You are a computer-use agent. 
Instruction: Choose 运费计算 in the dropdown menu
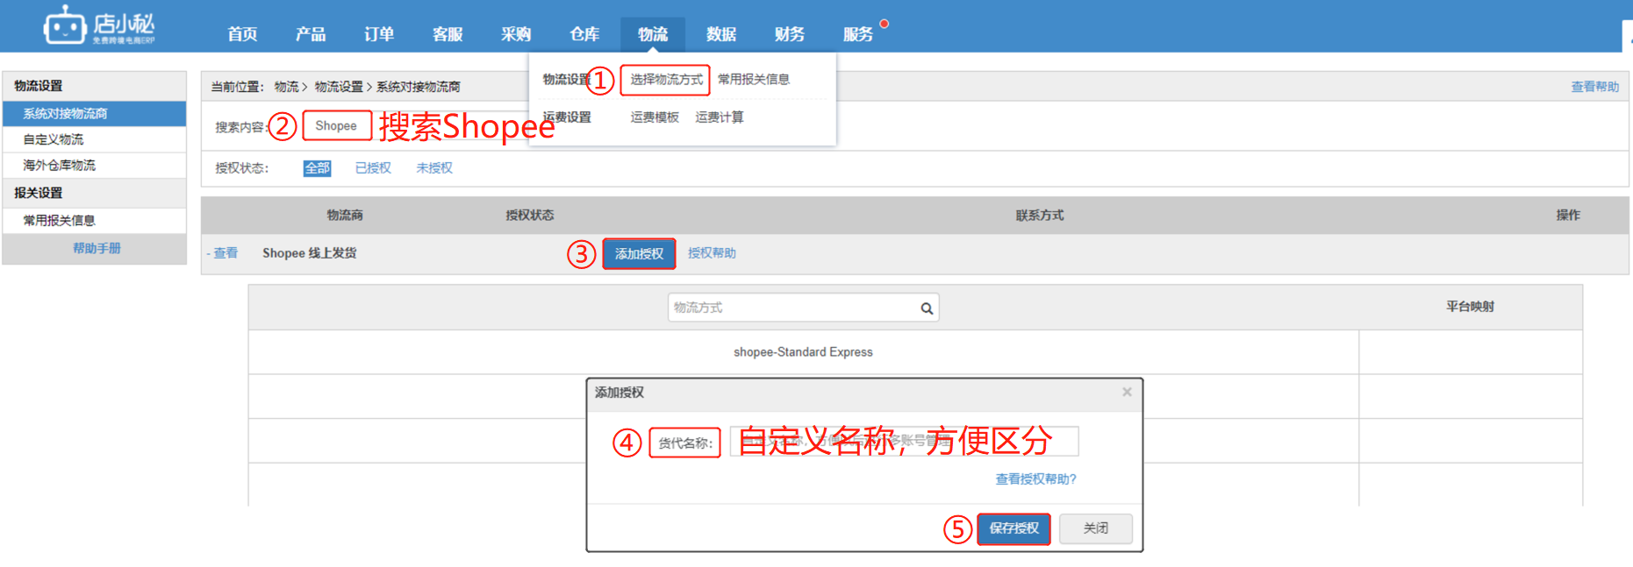(x=720, y=117)
